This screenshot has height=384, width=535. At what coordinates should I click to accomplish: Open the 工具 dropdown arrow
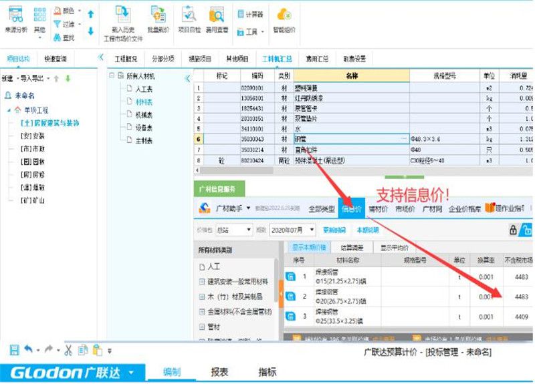click(x=263, y=32)
